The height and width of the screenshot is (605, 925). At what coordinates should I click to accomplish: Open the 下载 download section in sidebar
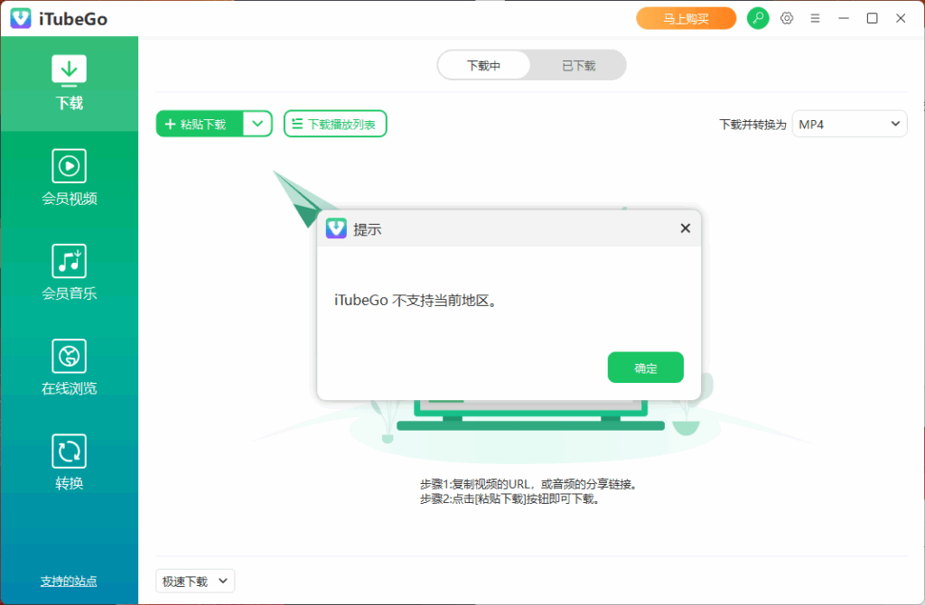coord(69,83)
